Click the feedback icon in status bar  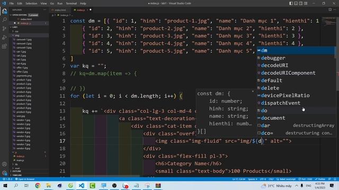tap(329, 179)
